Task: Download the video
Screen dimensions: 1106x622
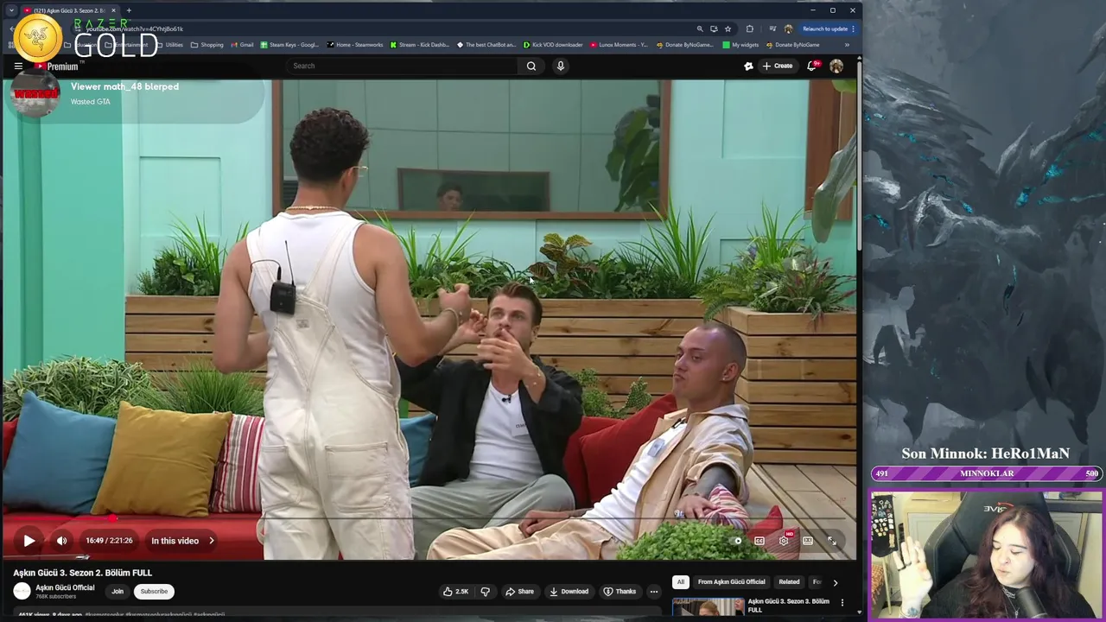Action: [x=569, y=592]
